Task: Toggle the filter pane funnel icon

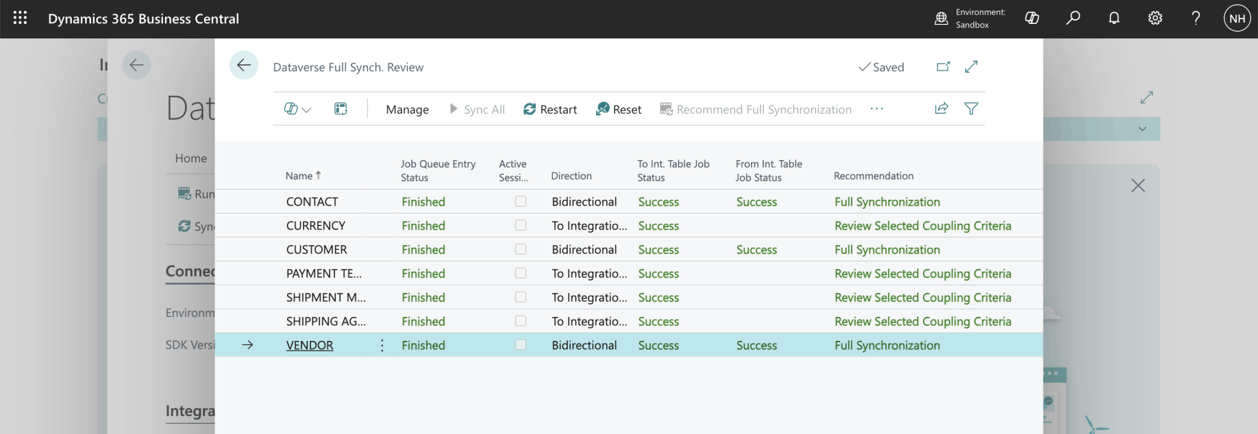Action: (x=971, y=109)
